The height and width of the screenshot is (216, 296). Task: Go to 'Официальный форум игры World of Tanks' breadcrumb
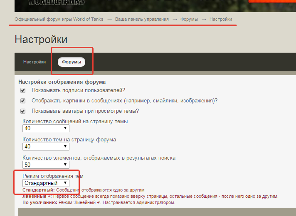[x=59, y=19]
